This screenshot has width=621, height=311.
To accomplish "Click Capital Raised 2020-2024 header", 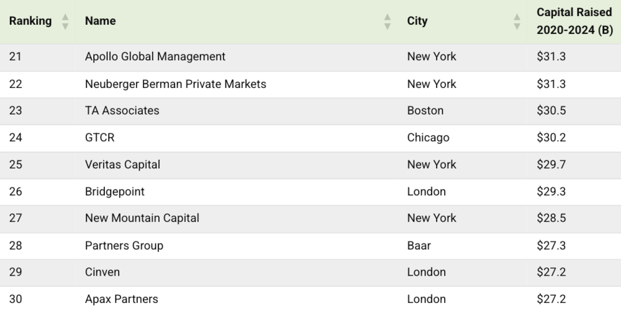I will click(574, 21).
